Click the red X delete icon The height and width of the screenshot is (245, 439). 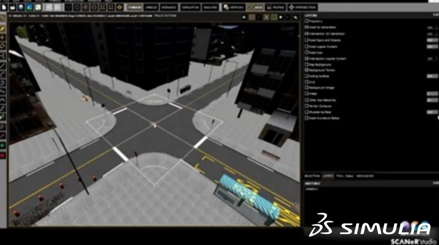coord(3,155)
